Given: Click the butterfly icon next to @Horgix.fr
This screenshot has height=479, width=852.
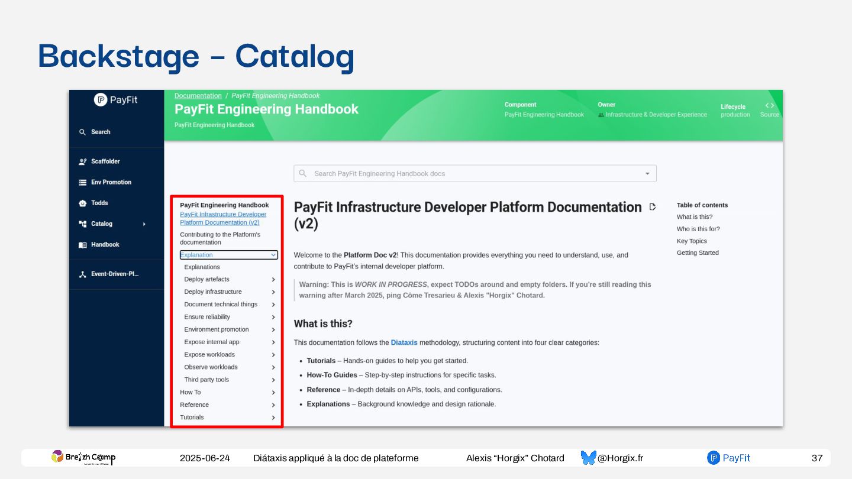Looking at the screenshot, I should 588,458.
